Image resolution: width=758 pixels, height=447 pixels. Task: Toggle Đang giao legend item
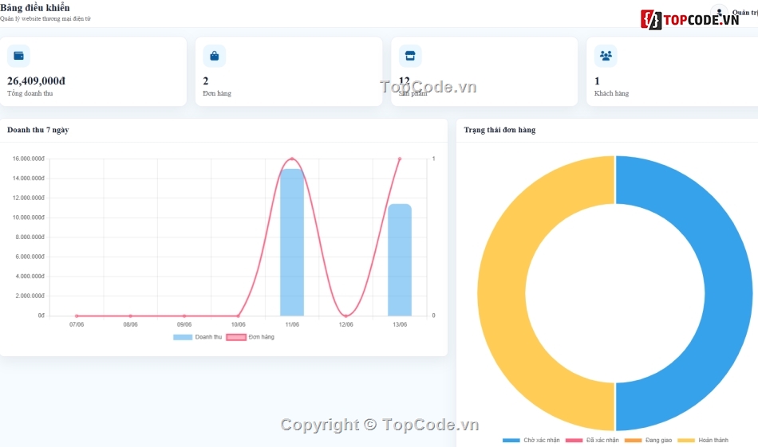(x=648, y=441)
